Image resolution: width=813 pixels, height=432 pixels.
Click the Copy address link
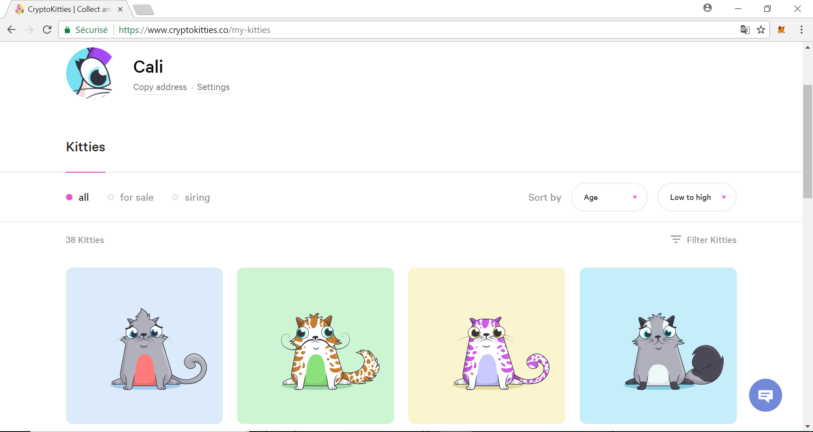(160, 87)
